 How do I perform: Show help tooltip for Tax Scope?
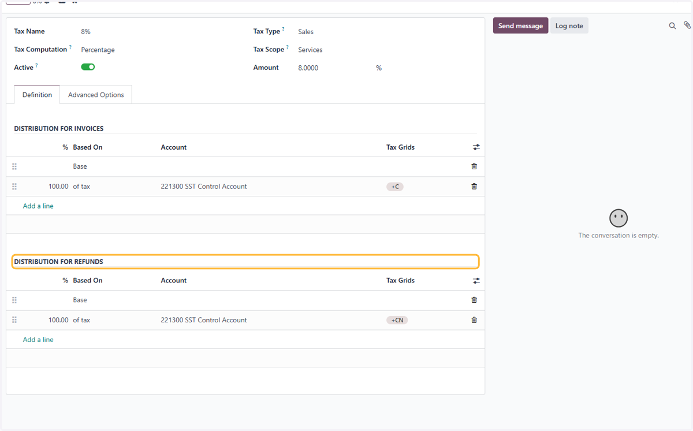[287, 47]
